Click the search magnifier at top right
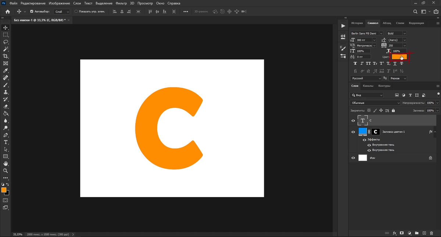This screenshot has width=441, height=237. coord(415,12)
